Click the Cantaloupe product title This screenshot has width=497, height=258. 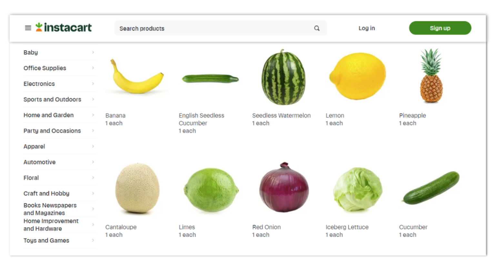tap(121, 227)
